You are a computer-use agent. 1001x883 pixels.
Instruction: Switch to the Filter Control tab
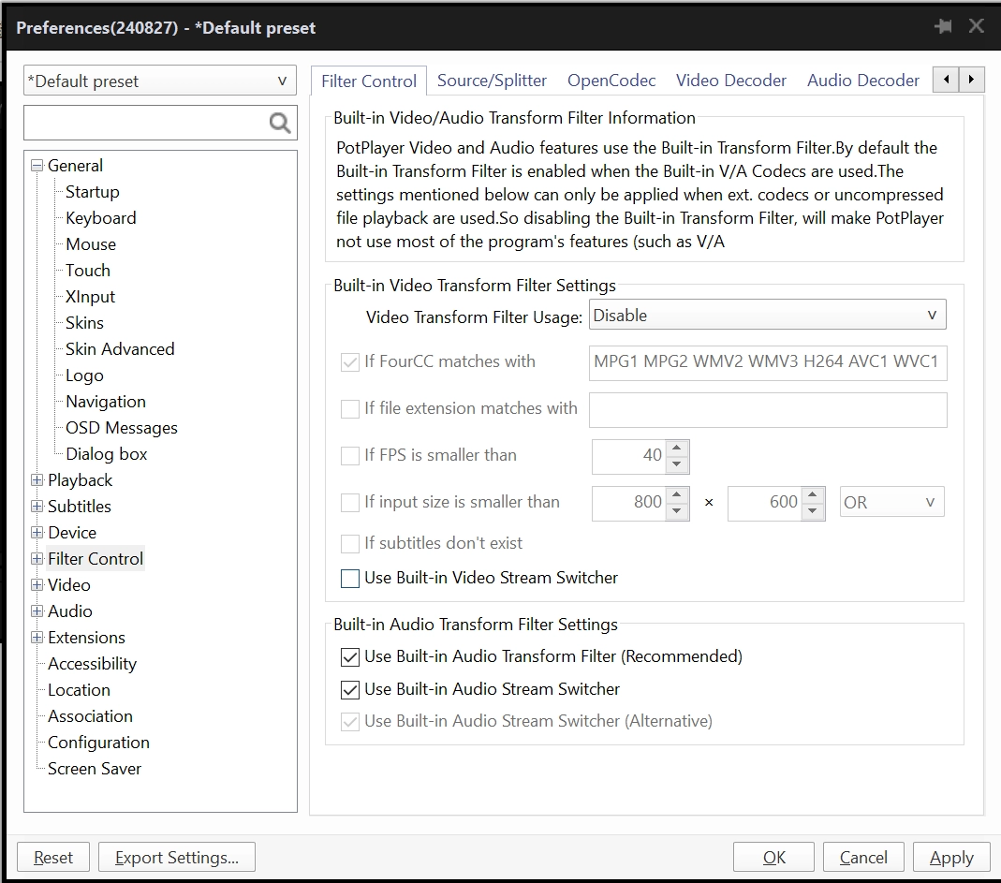pos(369,81)
